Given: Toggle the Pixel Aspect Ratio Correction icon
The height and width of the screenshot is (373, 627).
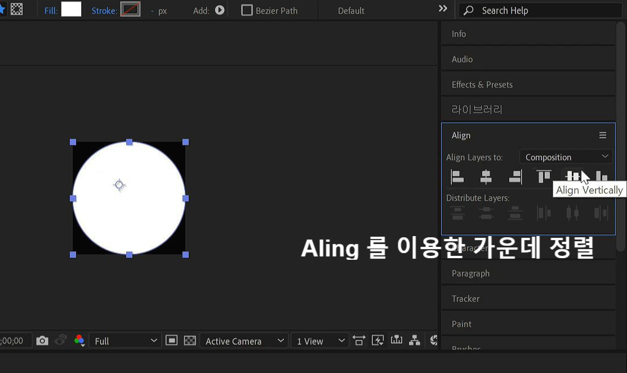Looking at the screenshot, I should 359,341.
